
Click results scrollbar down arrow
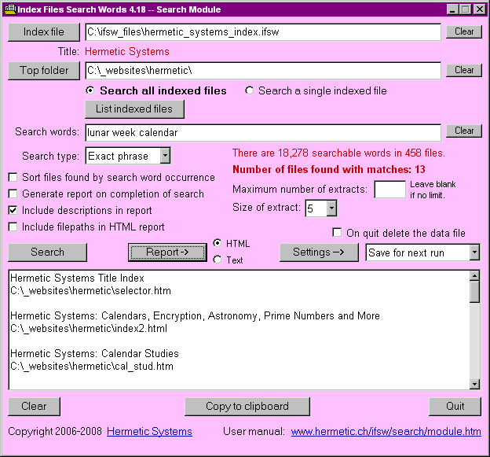click(474, 384)
